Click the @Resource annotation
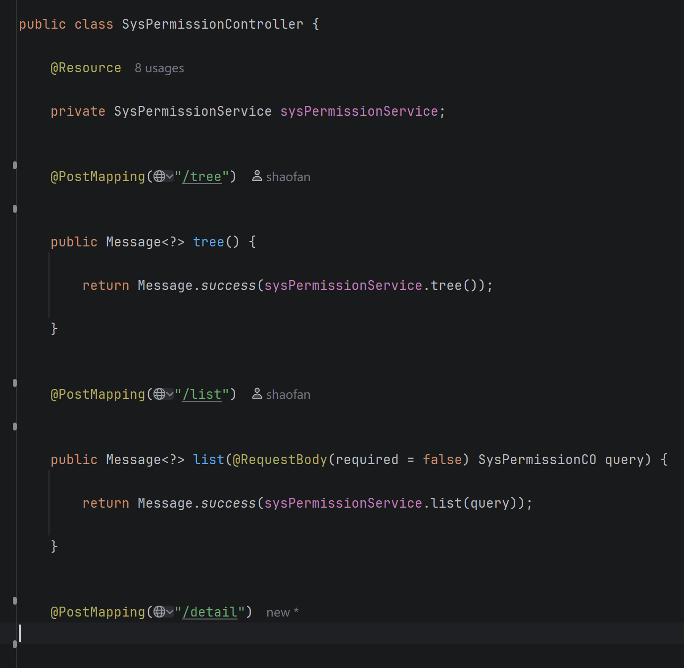The image size is (684, 668). click(86, 68)
